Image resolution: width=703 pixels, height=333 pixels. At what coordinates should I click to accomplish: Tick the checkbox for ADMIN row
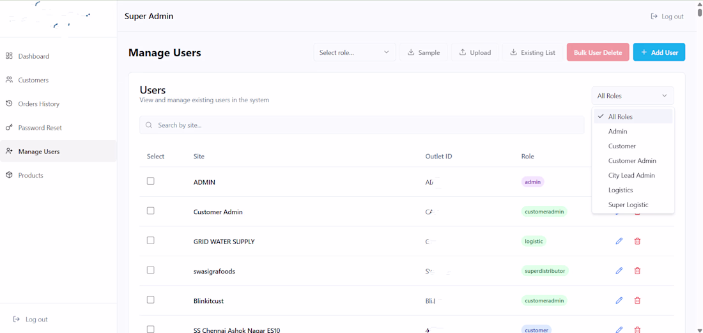coord(151,181)
